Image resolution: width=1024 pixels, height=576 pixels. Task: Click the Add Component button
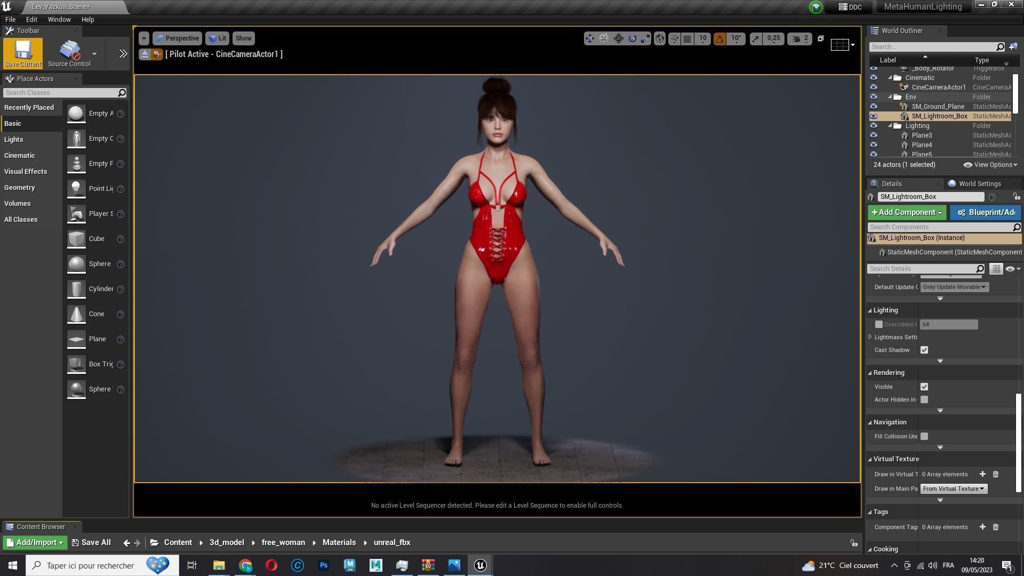click(x=906, y=212)
